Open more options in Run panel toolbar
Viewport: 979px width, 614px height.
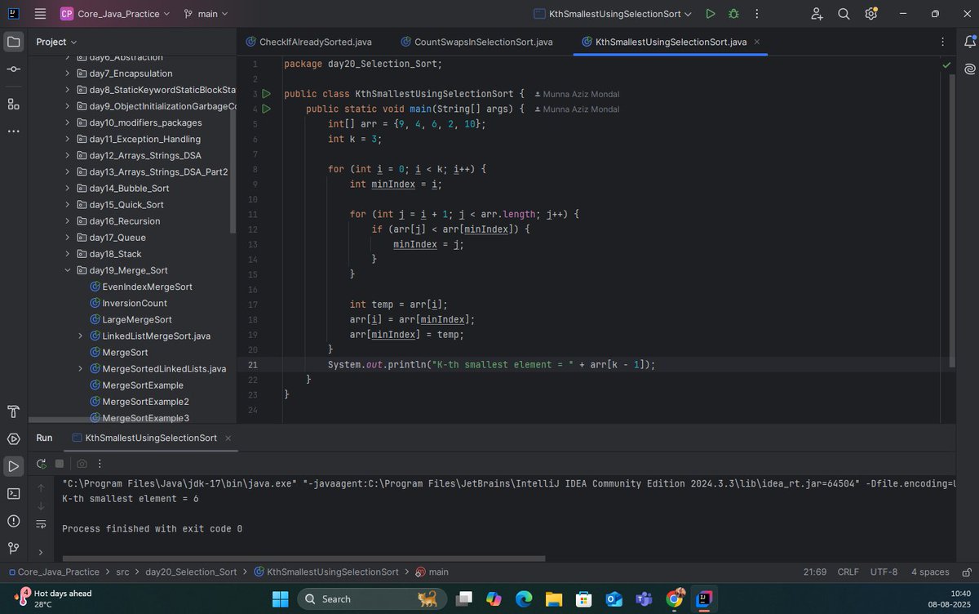pos(100,464)
